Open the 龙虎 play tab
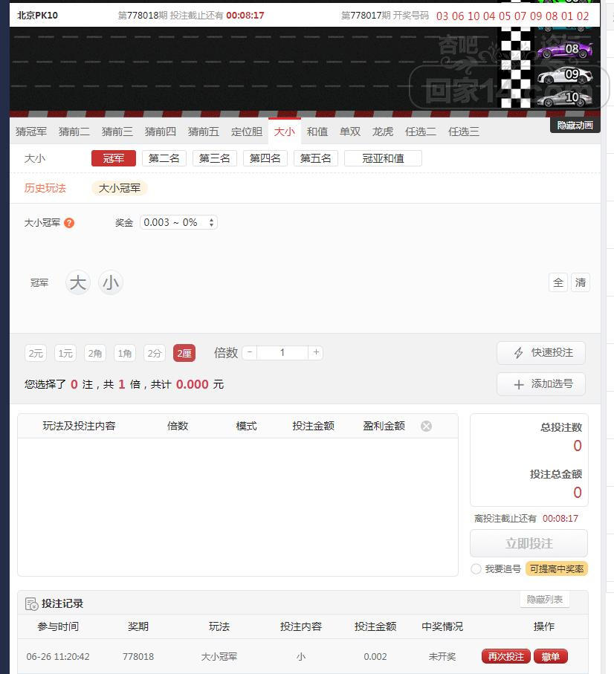The width and height of the screenshot is (614, 674). [x=383, y=132]
